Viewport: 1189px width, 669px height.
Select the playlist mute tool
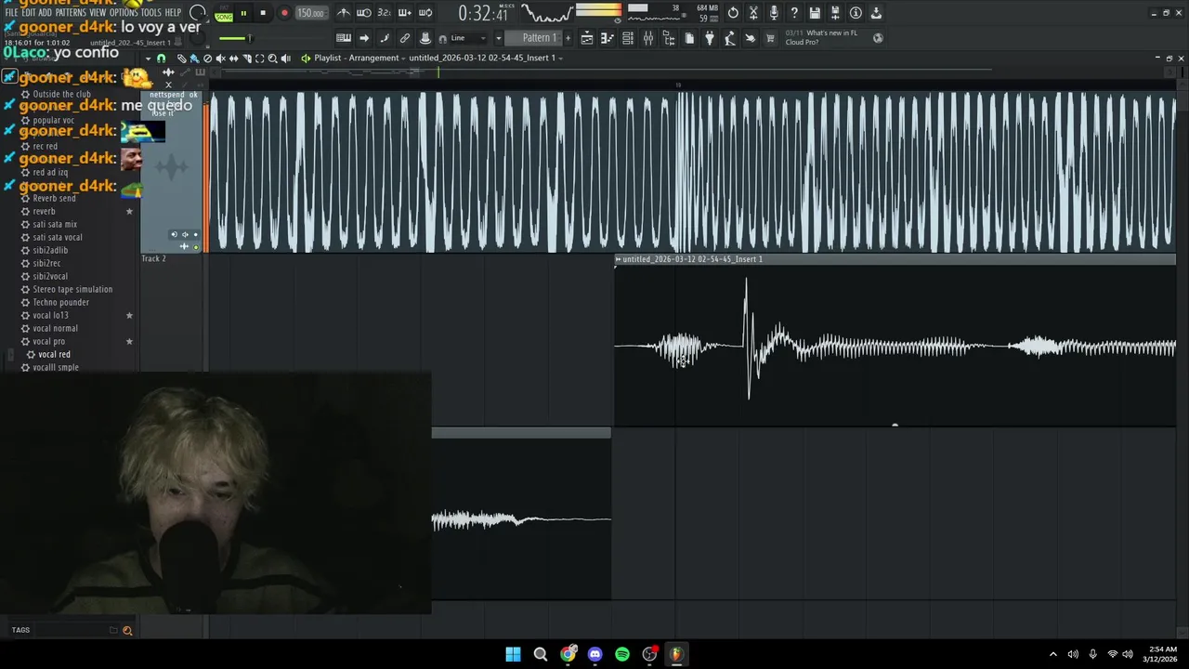220,59
